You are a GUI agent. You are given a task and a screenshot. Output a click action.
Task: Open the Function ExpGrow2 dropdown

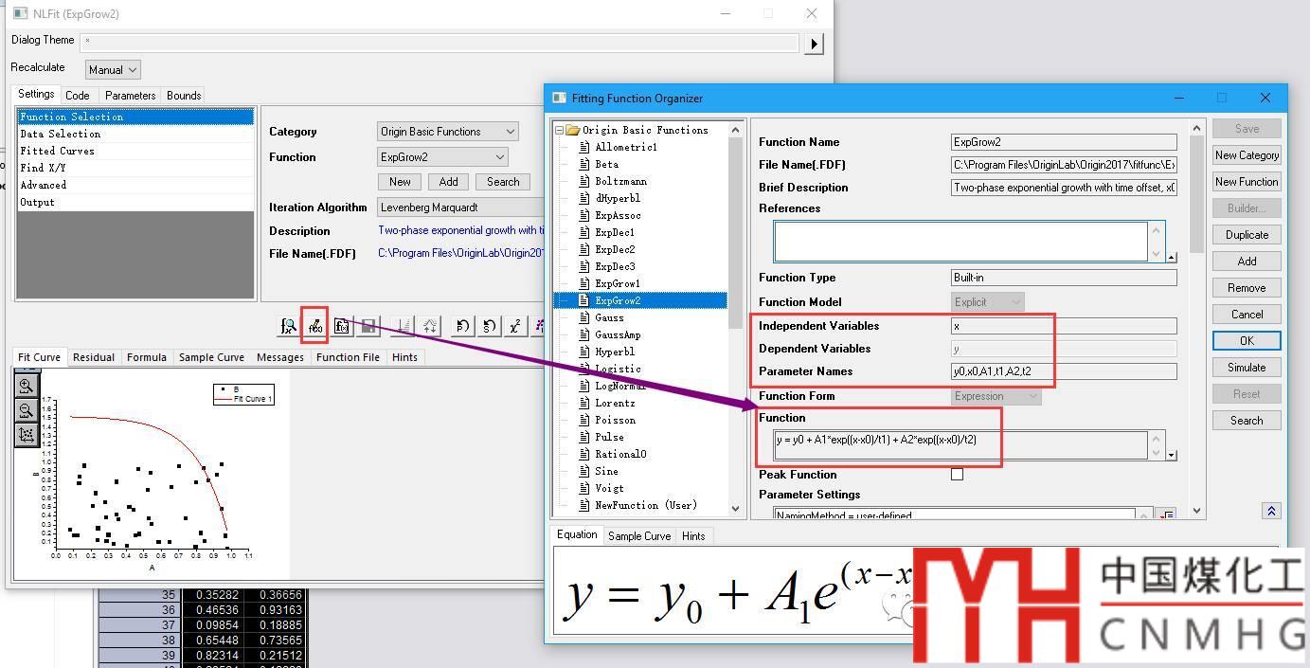pos(442,157)
